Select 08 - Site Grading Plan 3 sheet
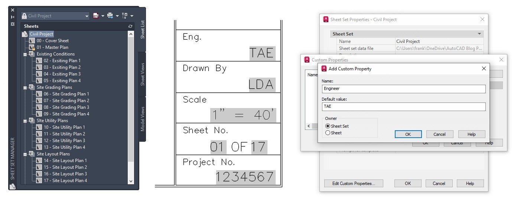 (x=66, y=107)
